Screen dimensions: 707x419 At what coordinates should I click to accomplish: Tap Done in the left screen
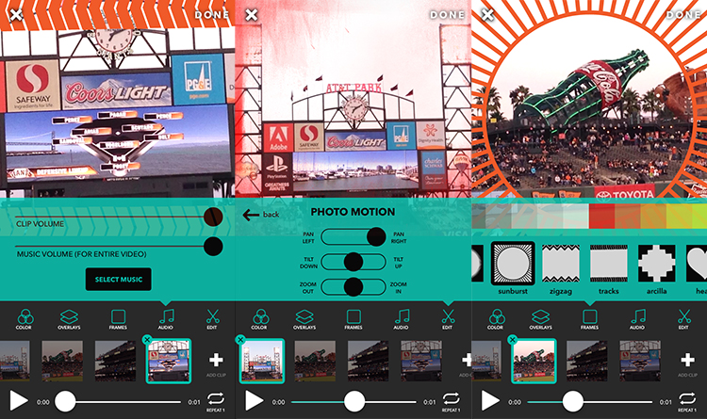point(211,15)
